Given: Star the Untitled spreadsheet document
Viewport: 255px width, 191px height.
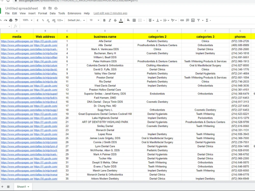Looking at the screenshot, I should click(x=44, y=8).
